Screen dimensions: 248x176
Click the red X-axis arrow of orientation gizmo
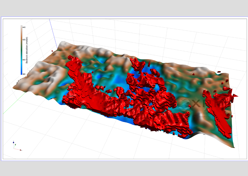(21, 150)
